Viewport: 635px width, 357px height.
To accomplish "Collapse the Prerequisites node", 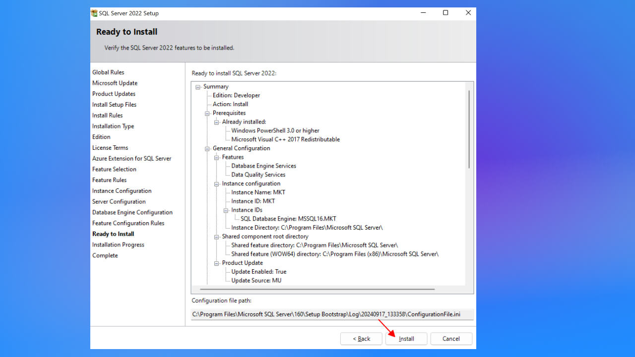I will (x=207, y=113).
